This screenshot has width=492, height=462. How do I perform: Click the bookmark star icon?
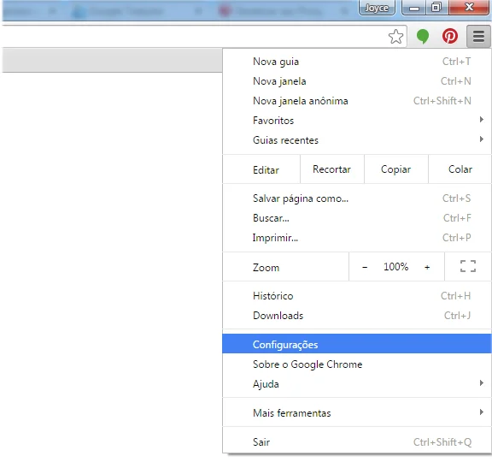(x=395, y=37)
